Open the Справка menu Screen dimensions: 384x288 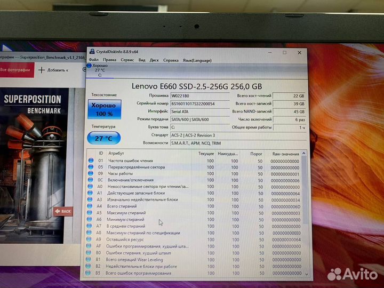(x=171, y=60)
